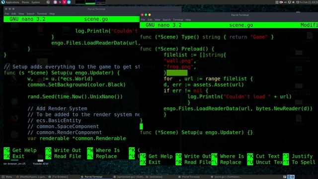
Task: Click the screen recorder camera tray icon
Action: [281, 2]
